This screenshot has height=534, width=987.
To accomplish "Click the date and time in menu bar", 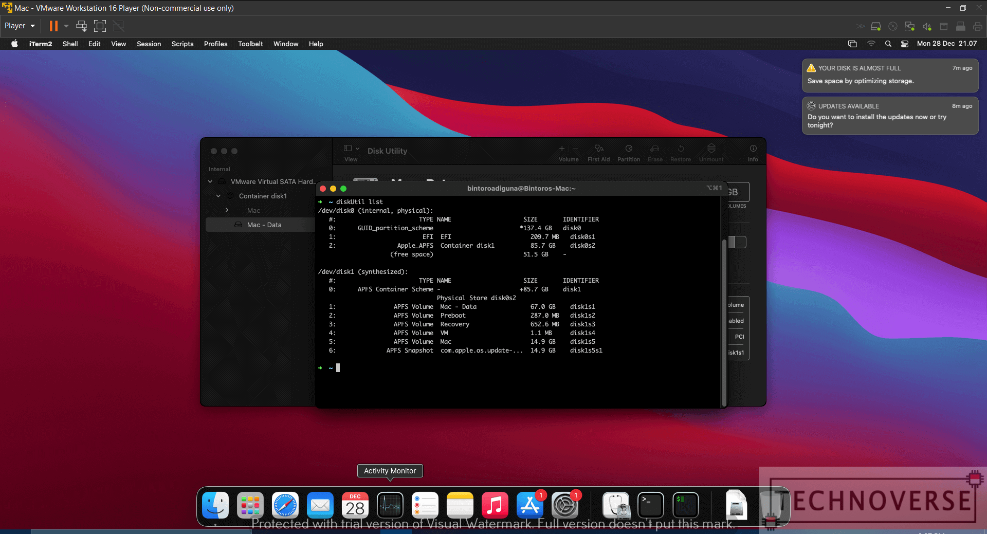I will click(x=947, y=44).
